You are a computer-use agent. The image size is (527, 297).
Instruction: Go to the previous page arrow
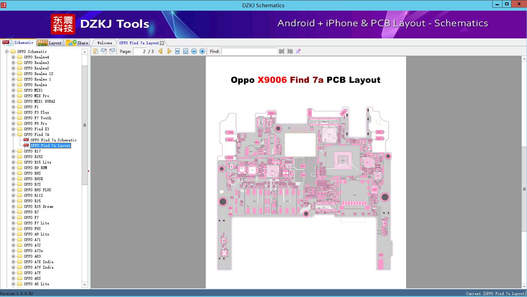[160, 51]
